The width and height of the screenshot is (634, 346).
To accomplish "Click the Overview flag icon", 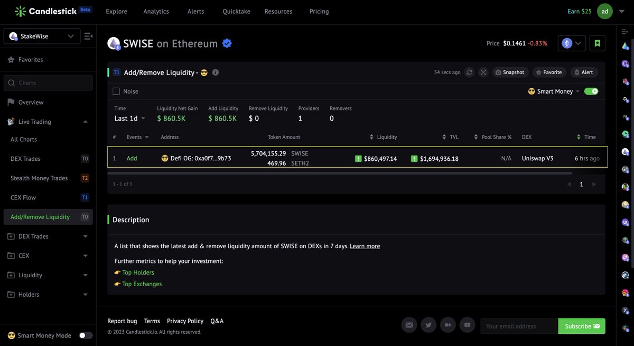I will pyautogui.click(x=11, y=102).
